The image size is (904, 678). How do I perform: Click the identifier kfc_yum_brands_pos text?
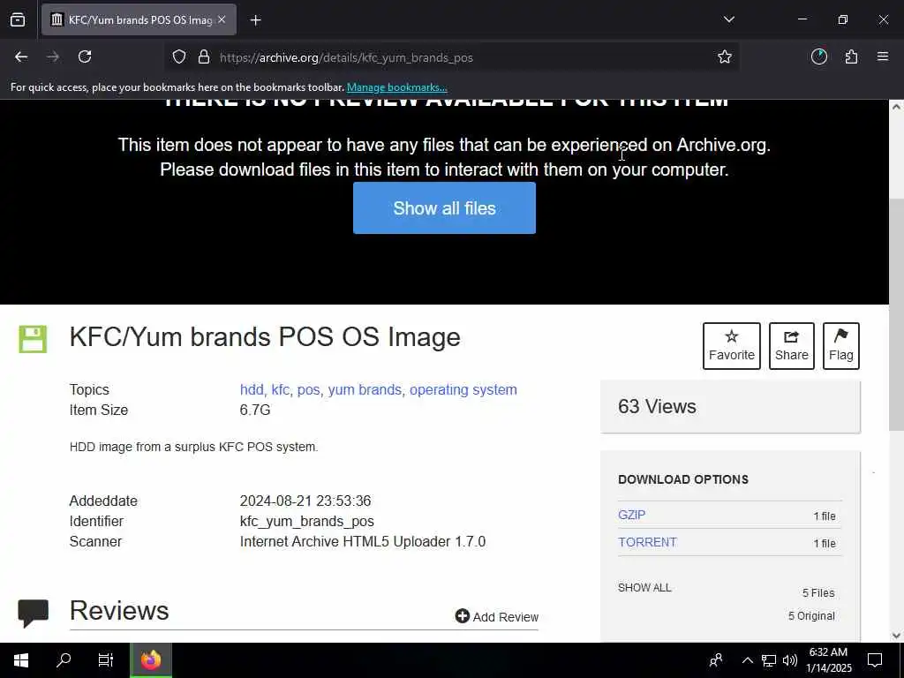click(x=306, y=521)
